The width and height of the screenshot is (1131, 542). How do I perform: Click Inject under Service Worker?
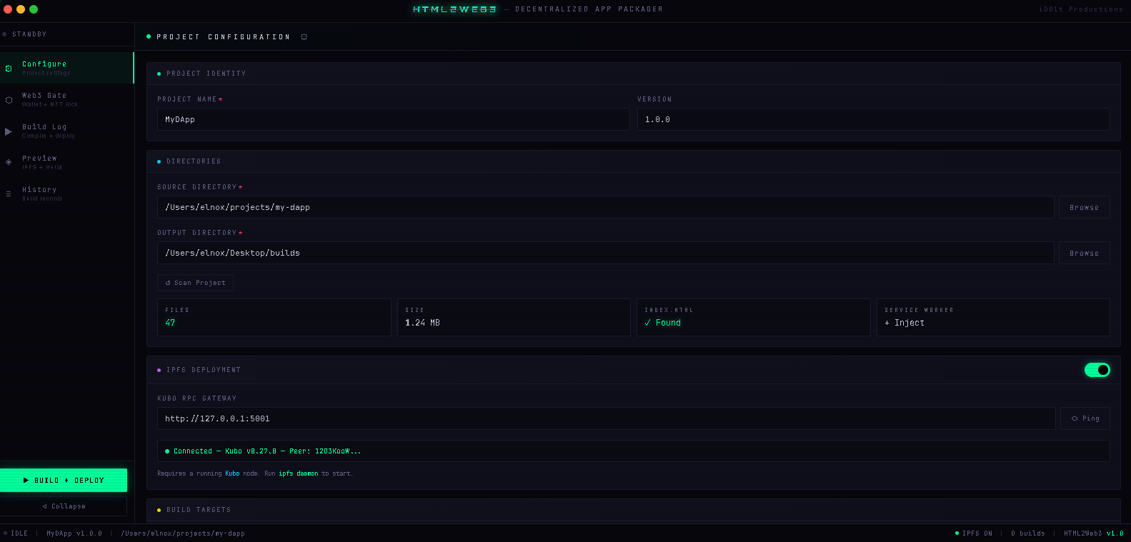[x=905, y=323]
